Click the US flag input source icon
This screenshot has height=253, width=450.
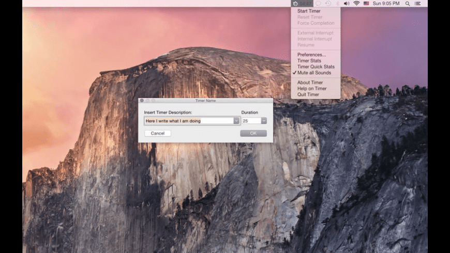click(366, 4)
